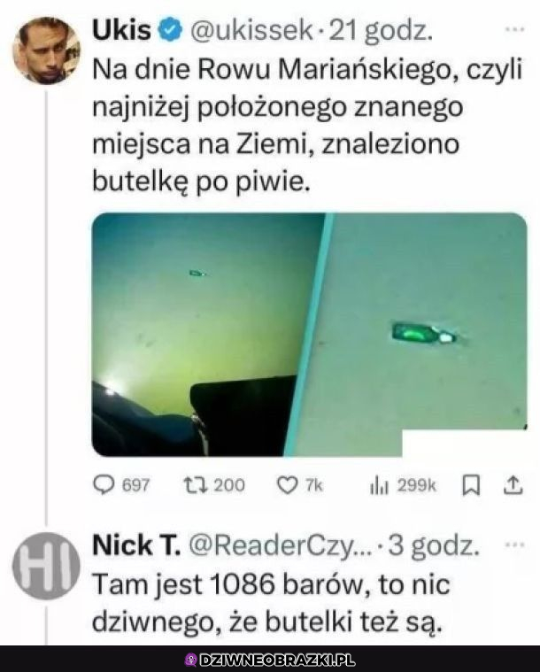
Task: Like the tweet with the heart icon
Action: click(x=299, y=485)
